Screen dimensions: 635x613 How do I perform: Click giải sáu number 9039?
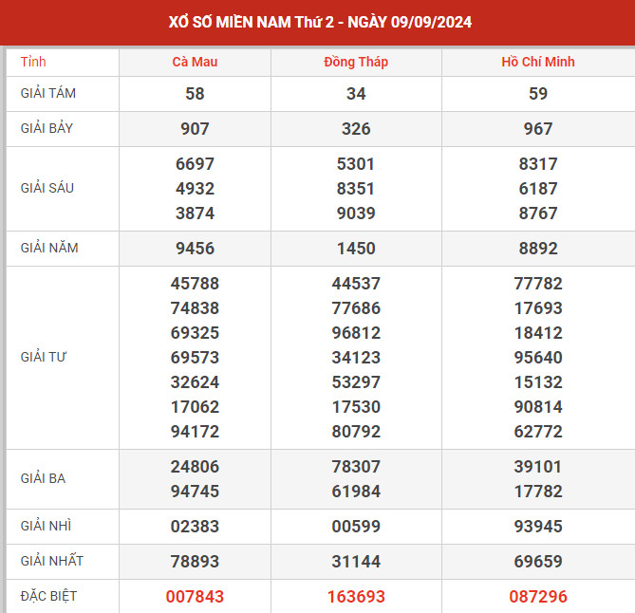point(356,214)
